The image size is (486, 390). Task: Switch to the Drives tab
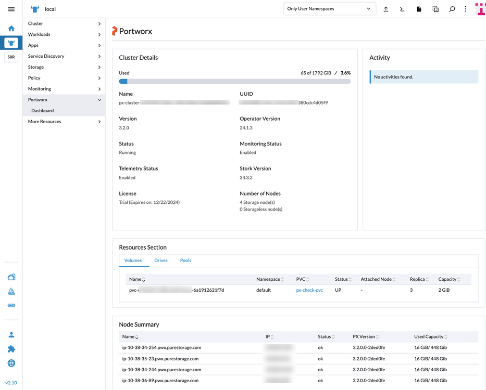[160, 260]
